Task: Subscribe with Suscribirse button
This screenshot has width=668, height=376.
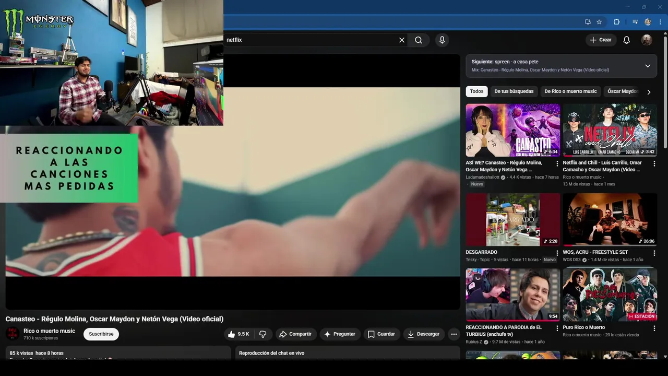Action: [101, 334]
